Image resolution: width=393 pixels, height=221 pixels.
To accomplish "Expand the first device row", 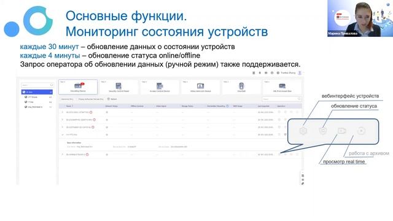I will (x=63, y=112).
